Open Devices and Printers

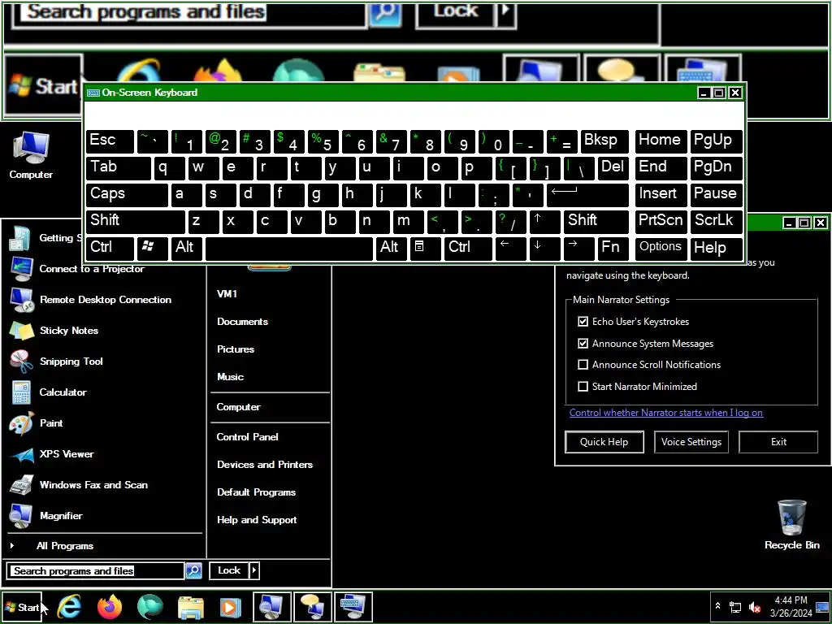(265, 464)
